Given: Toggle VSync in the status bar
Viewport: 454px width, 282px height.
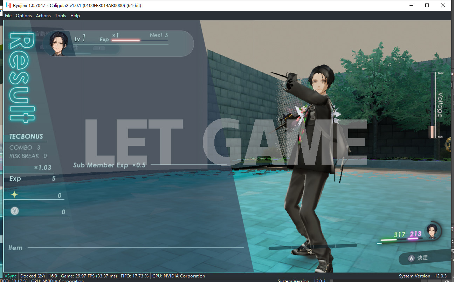Looking at the screenshot, I should 10,276.
